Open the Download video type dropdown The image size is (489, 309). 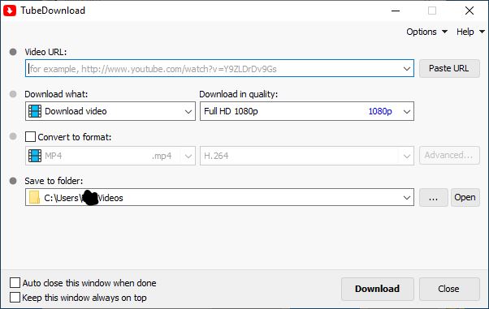click(110, 111)
